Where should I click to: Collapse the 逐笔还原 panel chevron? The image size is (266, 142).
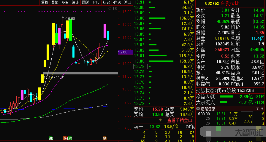[198, 108]
